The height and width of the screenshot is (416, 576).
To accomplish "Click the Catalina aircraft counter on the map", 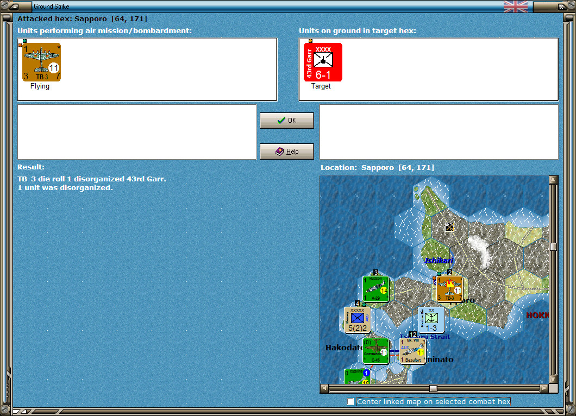I will point(357,377).
